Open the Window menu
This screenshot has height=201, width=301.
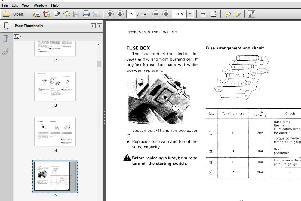[x=40, y=5]
